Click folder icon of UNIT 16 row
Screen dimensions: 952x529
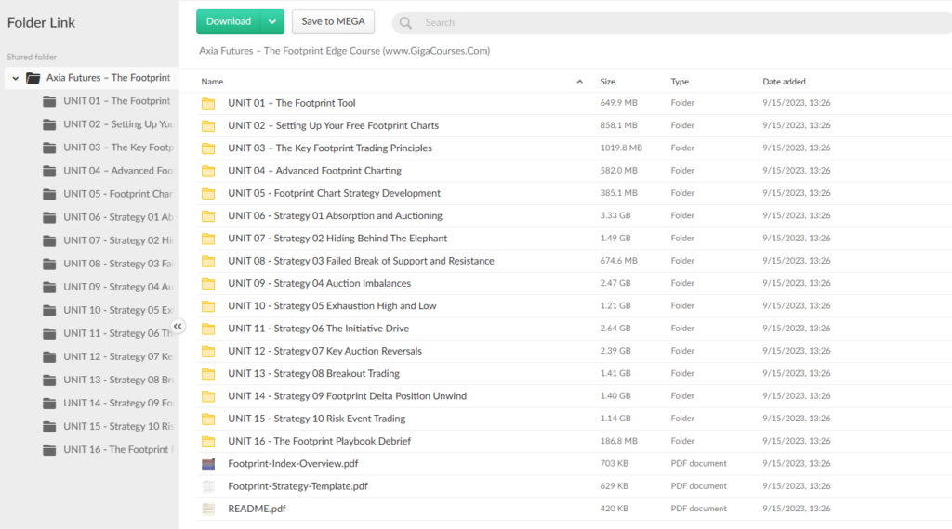coord(208,442)
